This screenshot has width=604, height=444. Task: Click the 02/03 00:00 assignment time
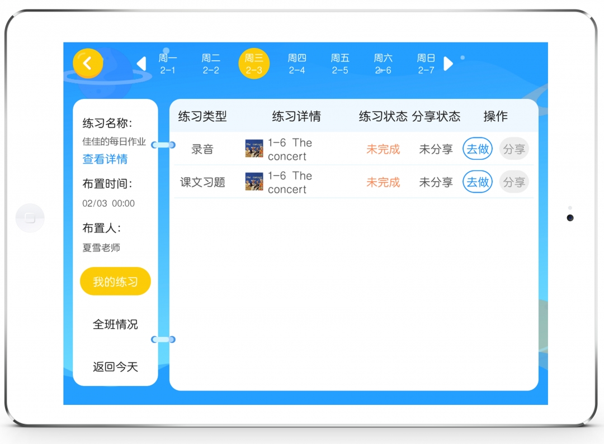coord(108,203)
